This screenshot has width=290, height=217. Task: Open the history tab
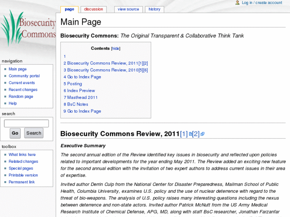click(x=154, y=9)
